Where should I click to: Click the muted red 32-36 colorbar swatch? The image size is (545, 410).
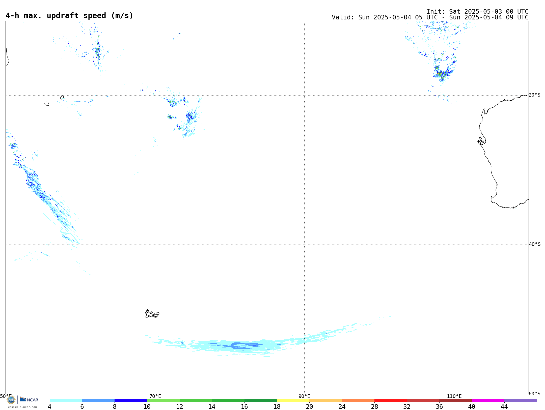coord(423,400)
